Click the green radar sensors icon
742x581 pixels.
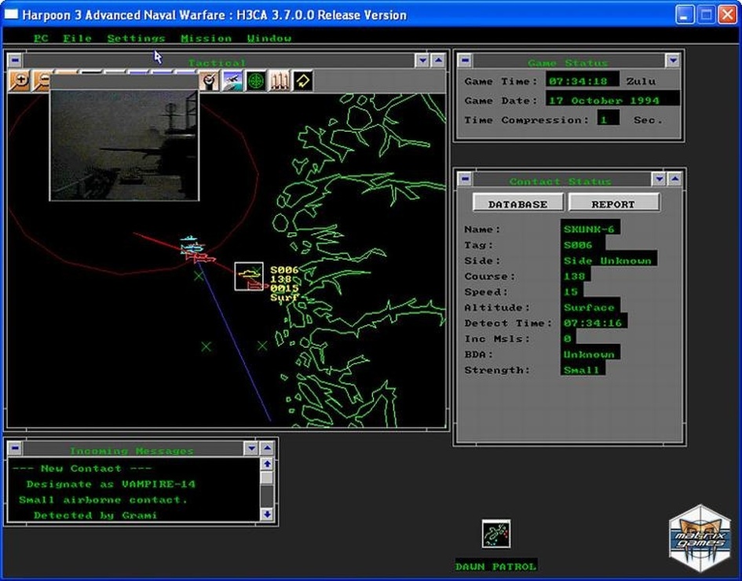(256, 80)
